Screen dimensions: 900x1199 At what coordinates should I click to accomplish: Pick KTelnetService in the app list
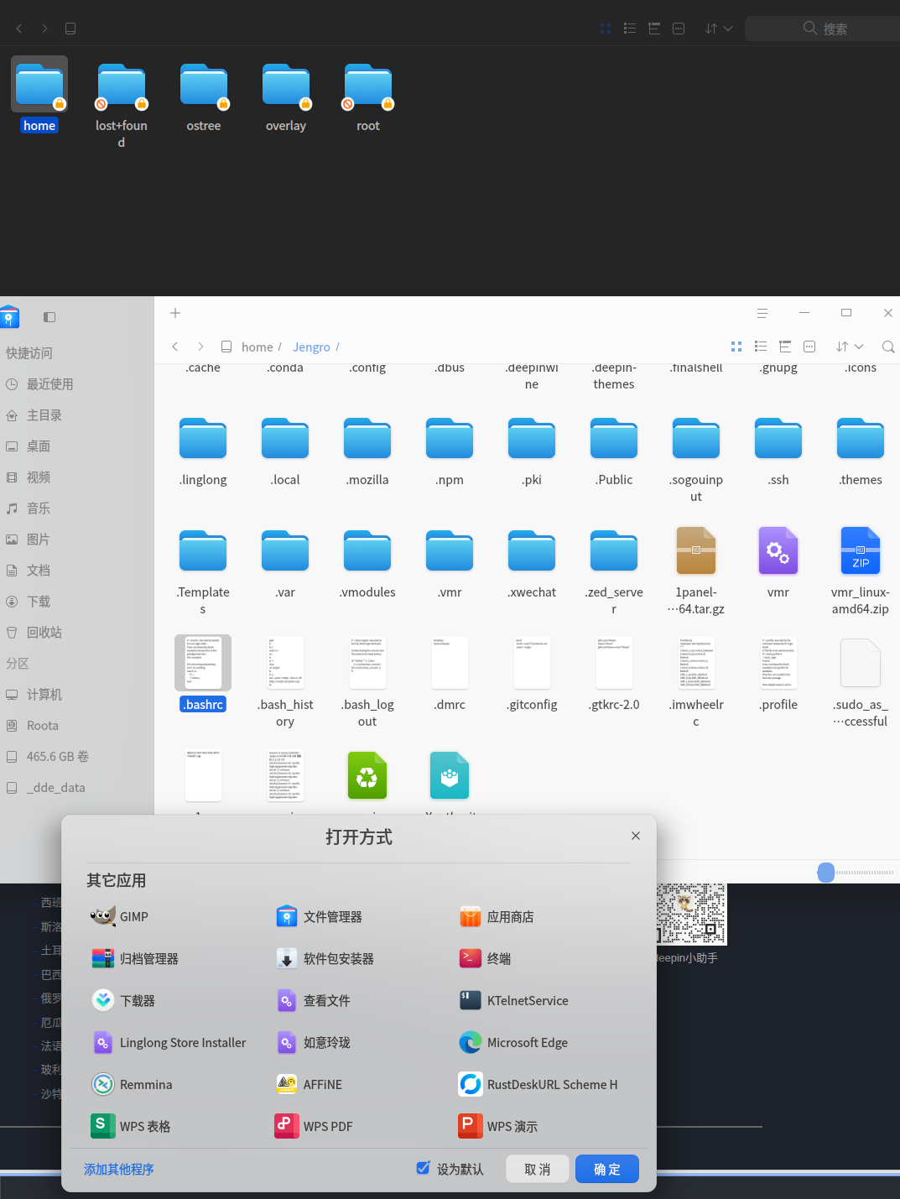coord(513,1000)
